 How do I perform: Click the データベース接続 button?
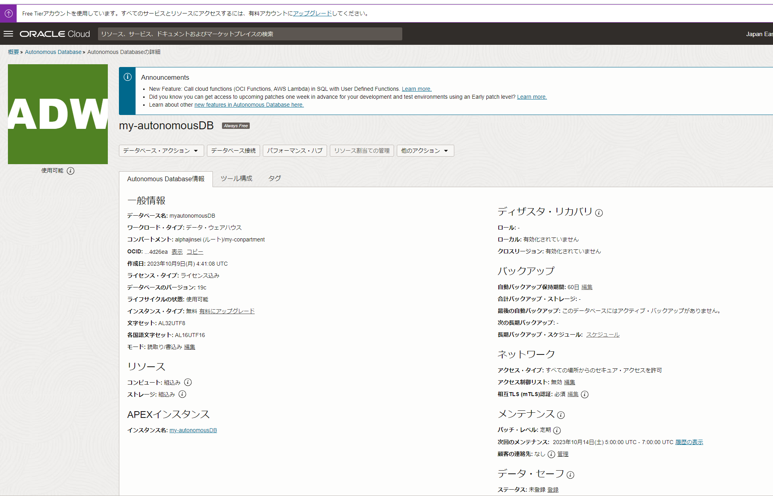(233, 151)
